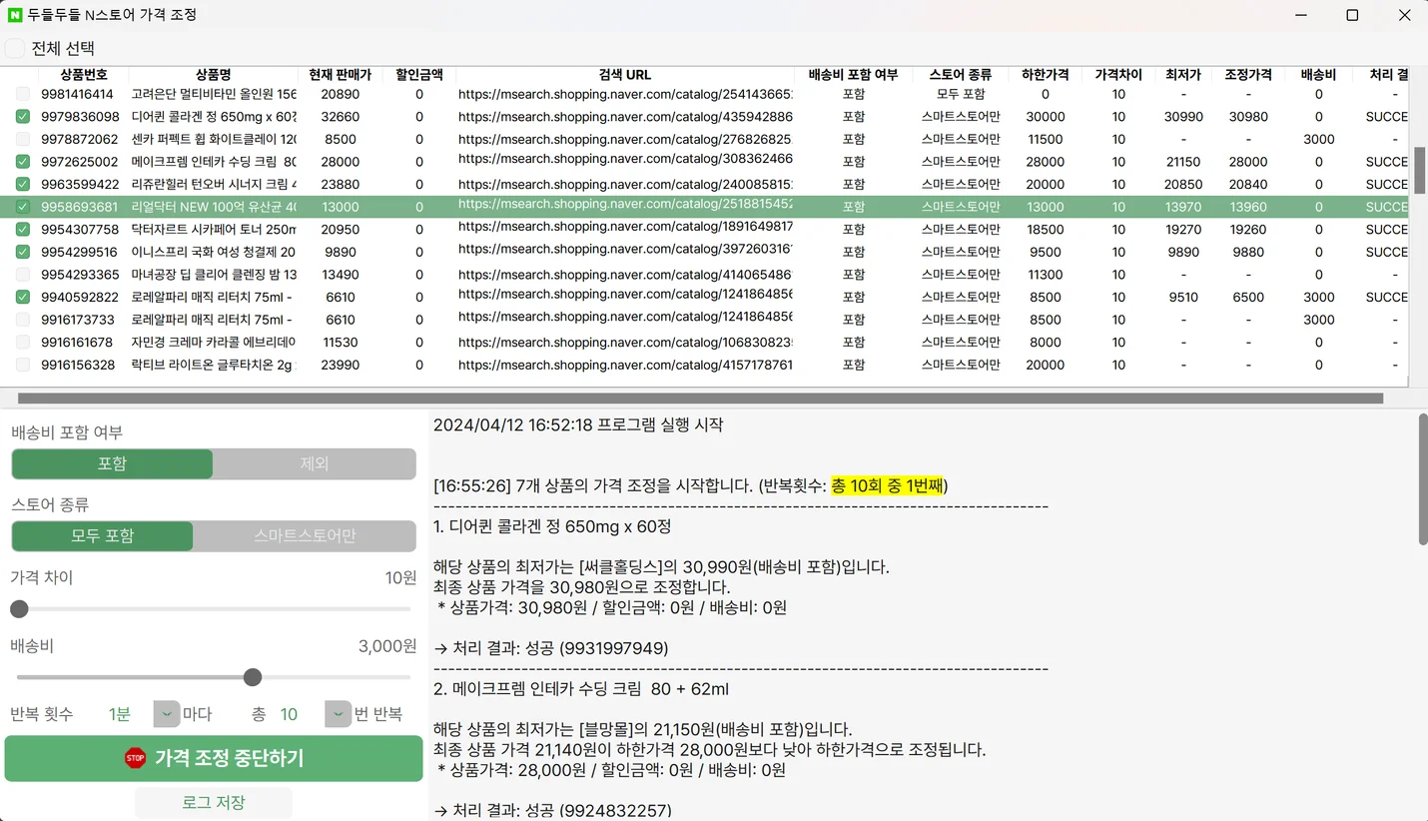Screen dimensions: 1428x821
Task: Click the 모두 포함 cell for product 9981416414
Action: click(961, 94)
